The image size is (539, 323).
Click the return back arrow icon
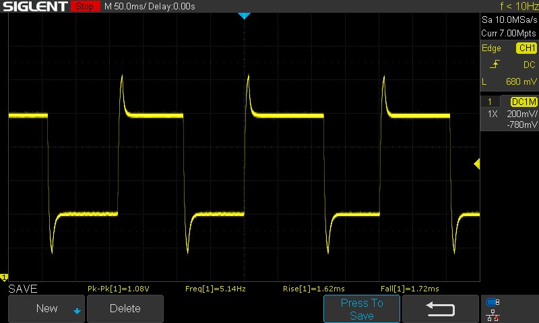(x=441, y=309)
